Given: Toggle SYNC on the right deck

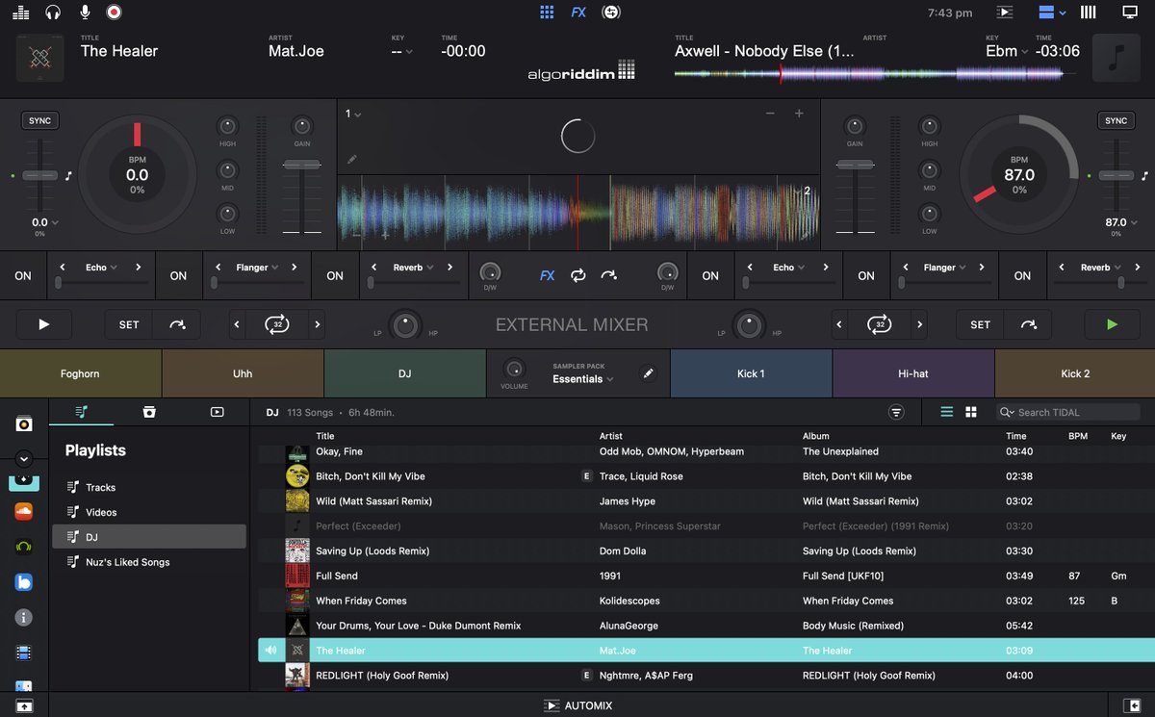Looking at the screenshot, I should (x=1116, y=121).
